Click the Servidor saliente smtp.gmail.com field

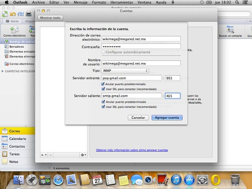pyautogui.click(x=132, y=96)
